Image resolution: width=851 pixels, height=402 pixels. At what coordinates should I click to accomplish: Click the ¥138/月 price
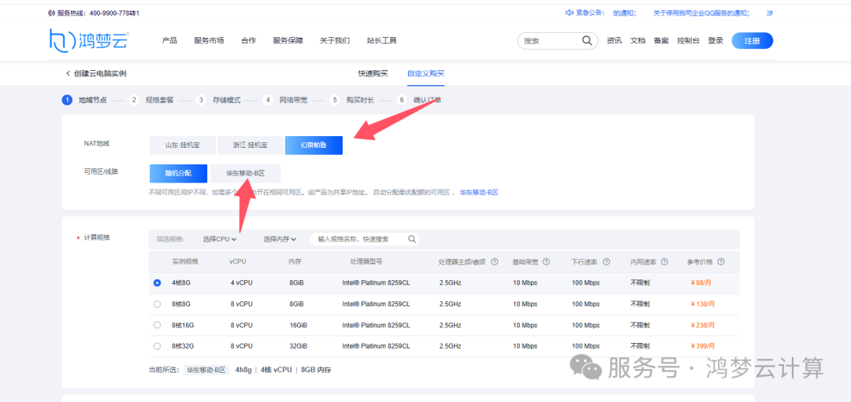coord(702,304)
